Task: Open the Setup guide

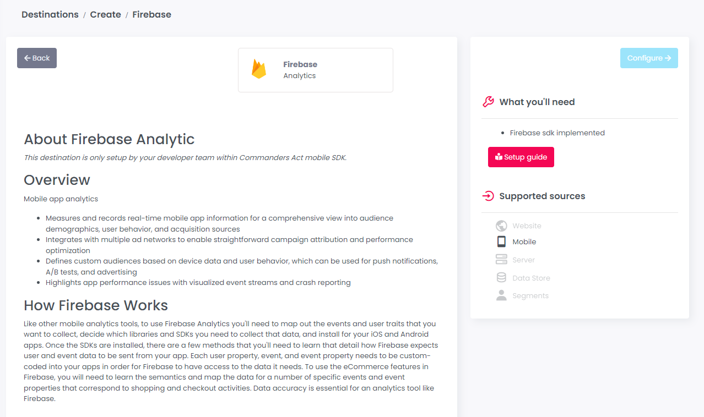Action: point(521,157)
